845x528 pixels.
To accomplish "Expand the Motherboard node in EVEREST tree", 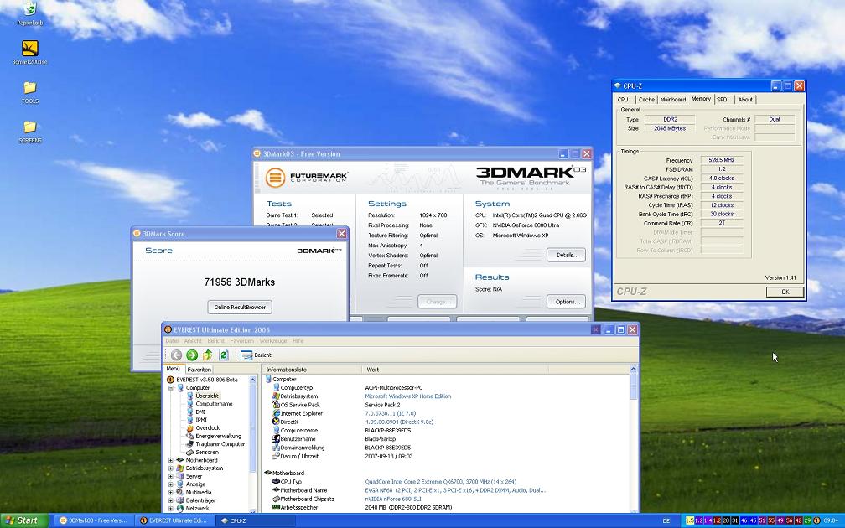I will [x=171, y=460].
